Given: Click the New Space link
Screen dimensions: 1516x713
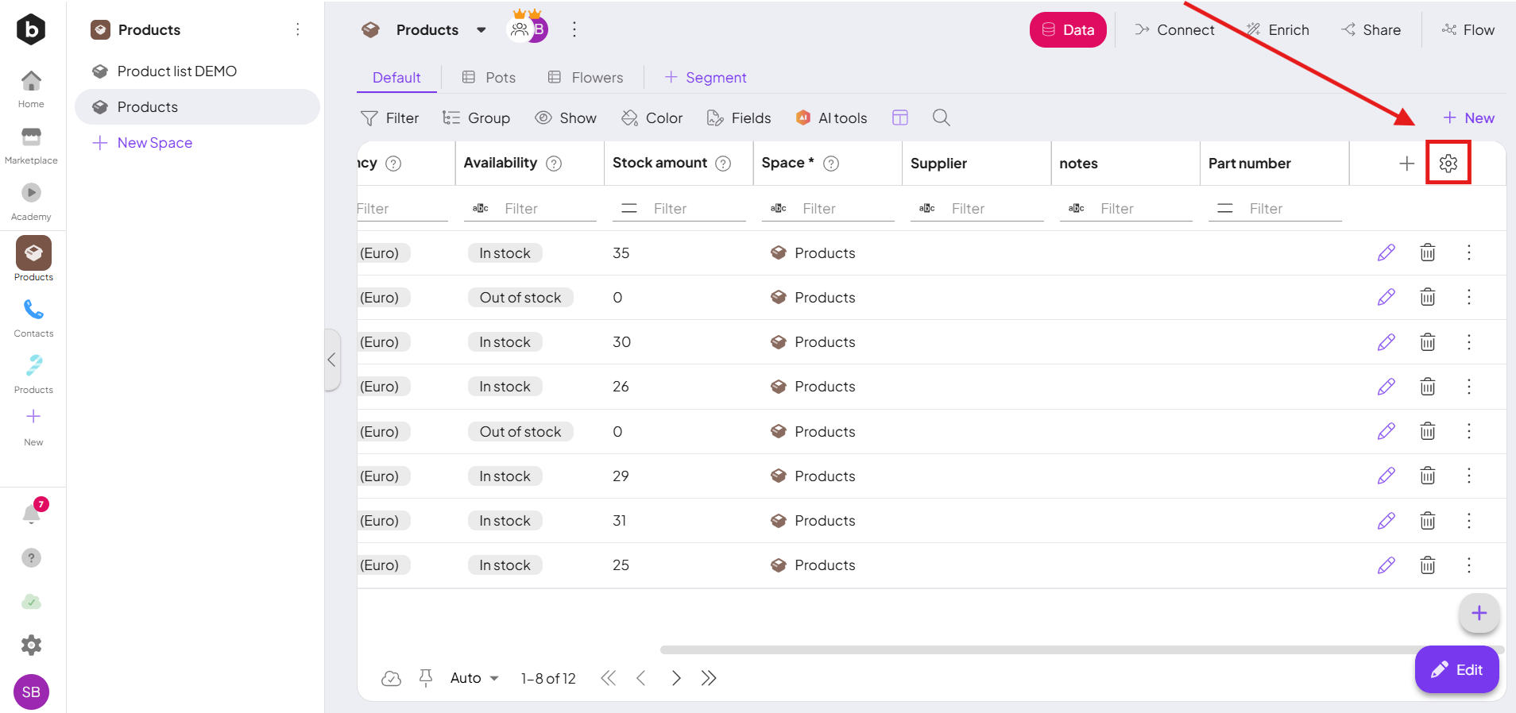Looking at the screenshot, I should tap(154, 143).
